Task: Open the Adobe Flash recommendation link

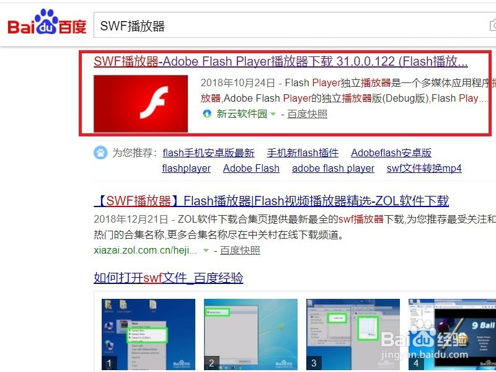Action: pos(251,168)
